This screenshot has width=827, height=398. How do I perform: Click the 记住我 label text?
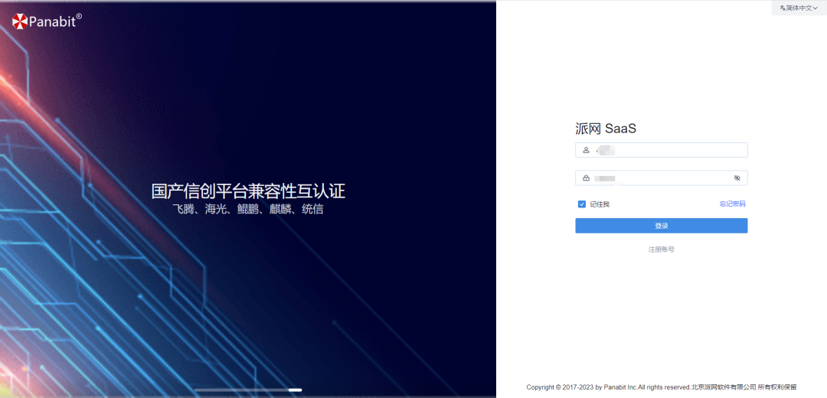point(600,204)
